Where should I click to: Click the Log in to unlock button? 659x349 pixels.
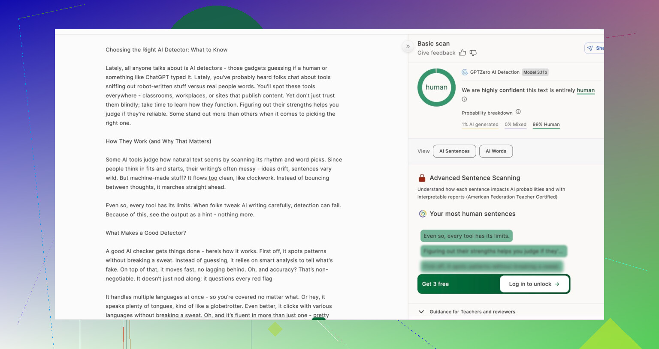534,284
